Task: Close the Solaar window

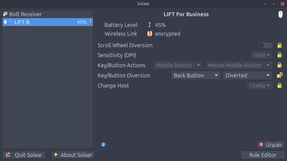Action: 283,4
